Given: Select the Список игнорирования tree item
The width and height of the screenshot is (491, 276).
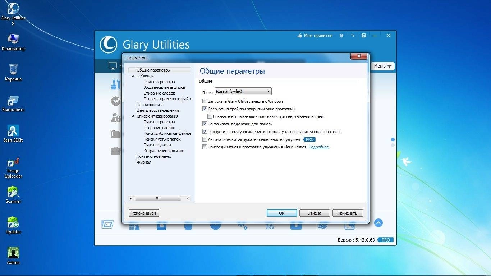Looking at the screenshot, I should tap(157, 116).
